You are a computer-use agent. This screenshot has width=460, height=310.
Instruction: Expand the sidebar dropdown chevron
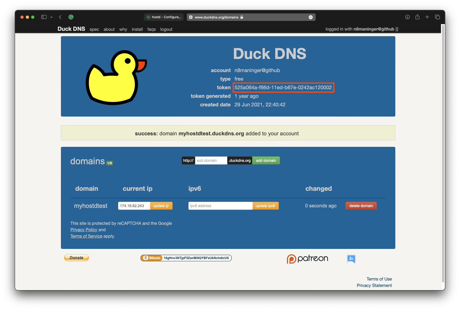click(x=52, y=17)
